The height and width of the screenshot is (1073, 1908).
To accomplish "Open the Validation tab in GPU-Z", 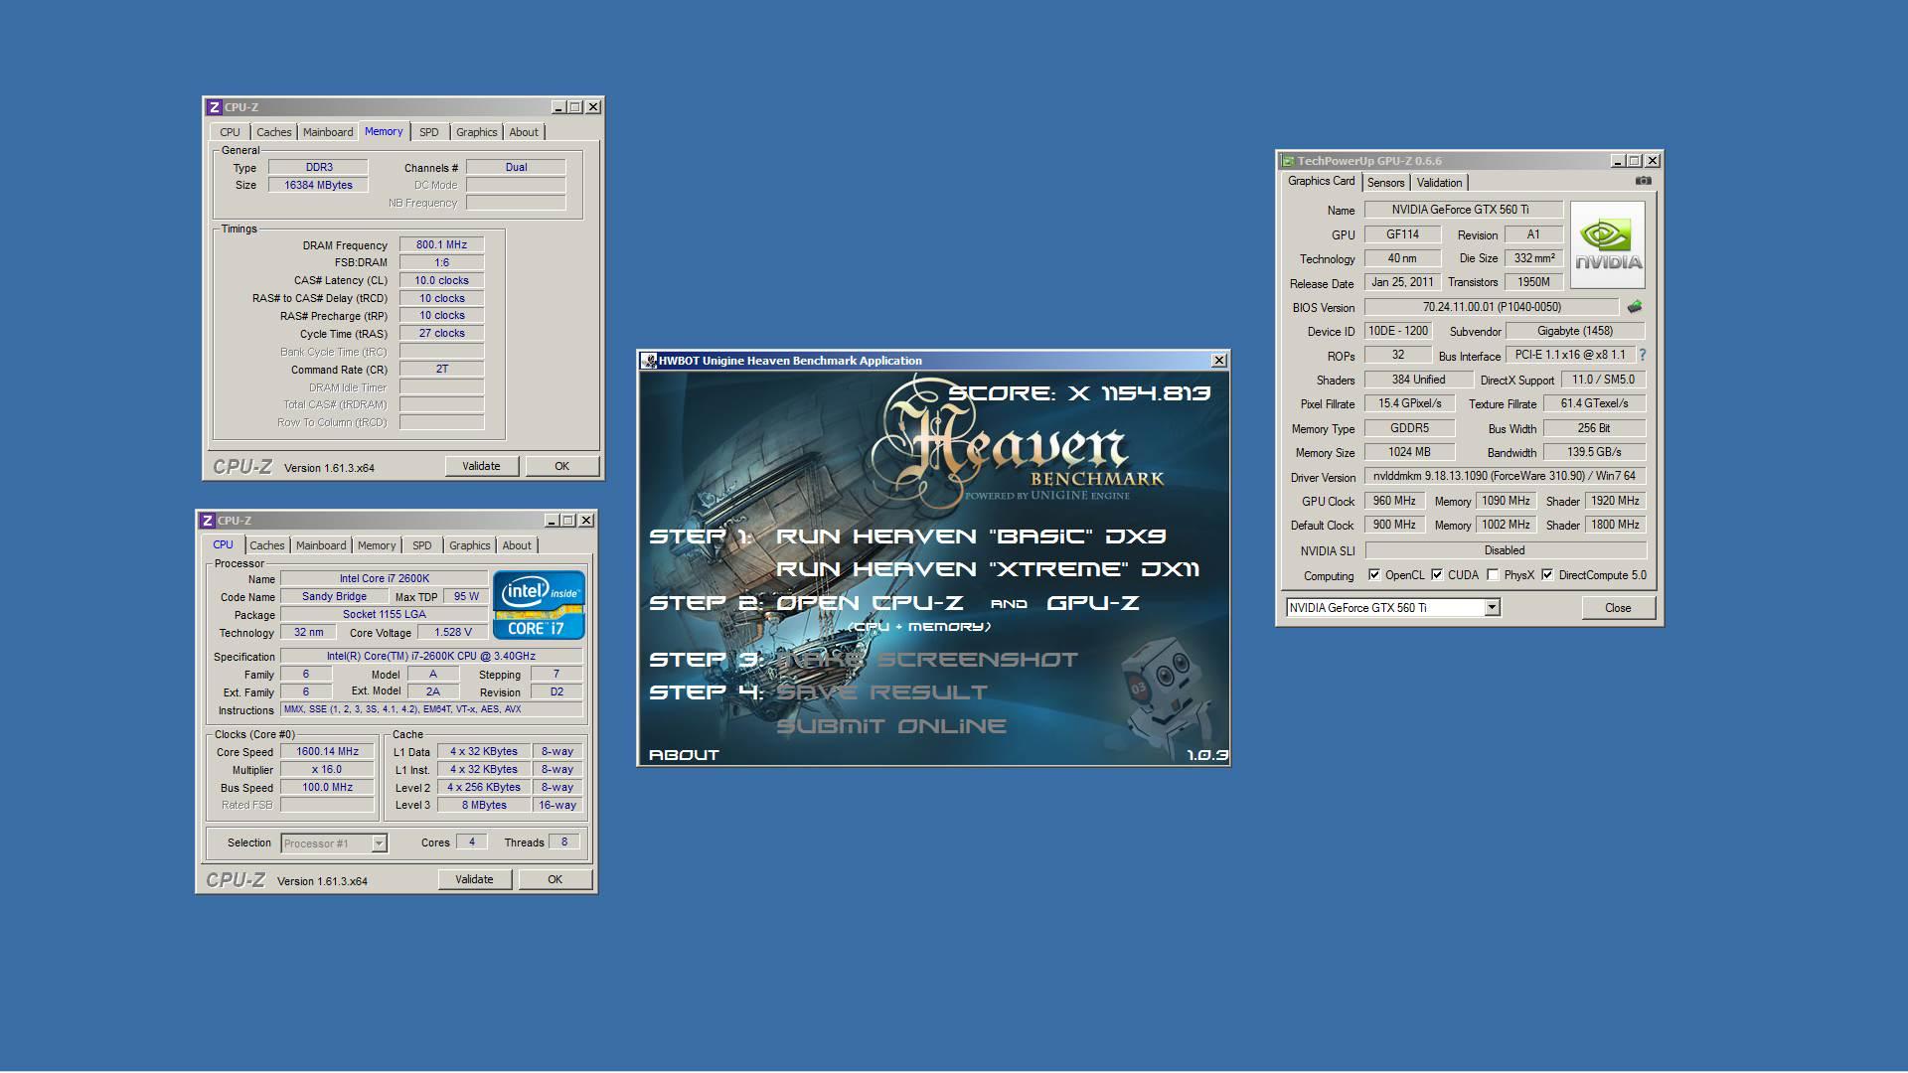I will (x=1439, y=183).
